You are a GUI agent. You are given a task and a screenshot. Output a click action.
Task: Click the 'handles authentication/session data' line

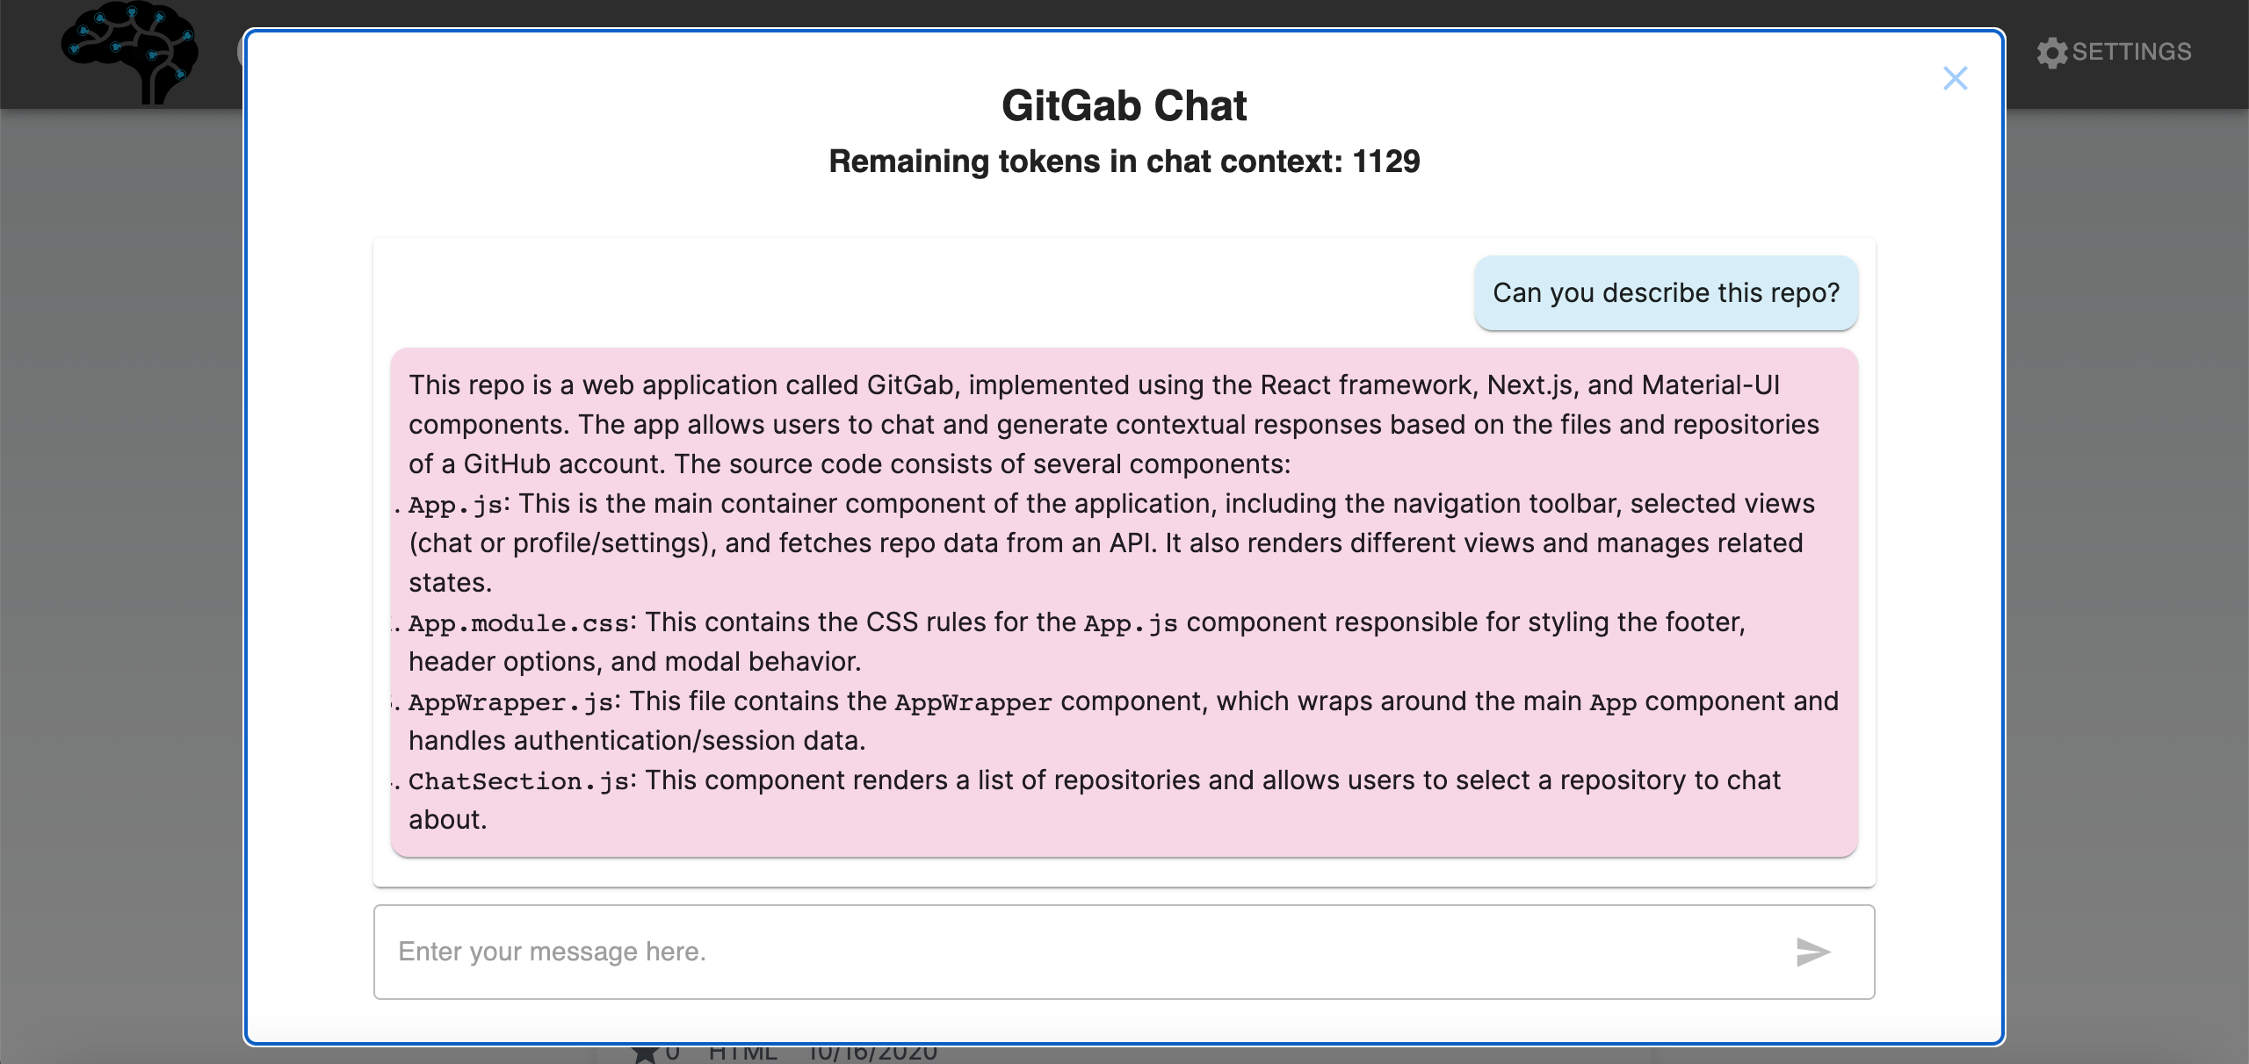(637, 741)
